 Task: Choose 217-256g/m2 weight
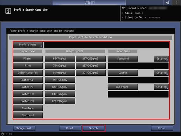(x=91, y=59)
